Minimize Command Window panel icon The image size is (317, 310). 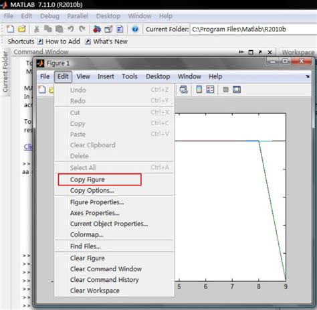coord(241,52)
